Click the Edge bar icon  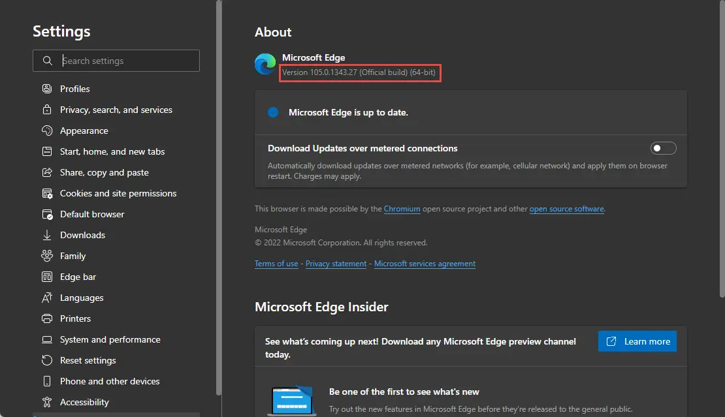(47, 277)
